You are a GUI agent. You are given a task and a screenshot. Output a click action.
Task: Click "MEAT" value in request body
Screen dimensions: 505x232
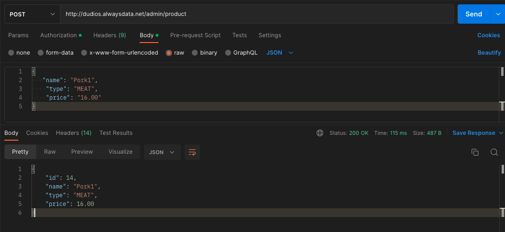click(x=84, y=89)
